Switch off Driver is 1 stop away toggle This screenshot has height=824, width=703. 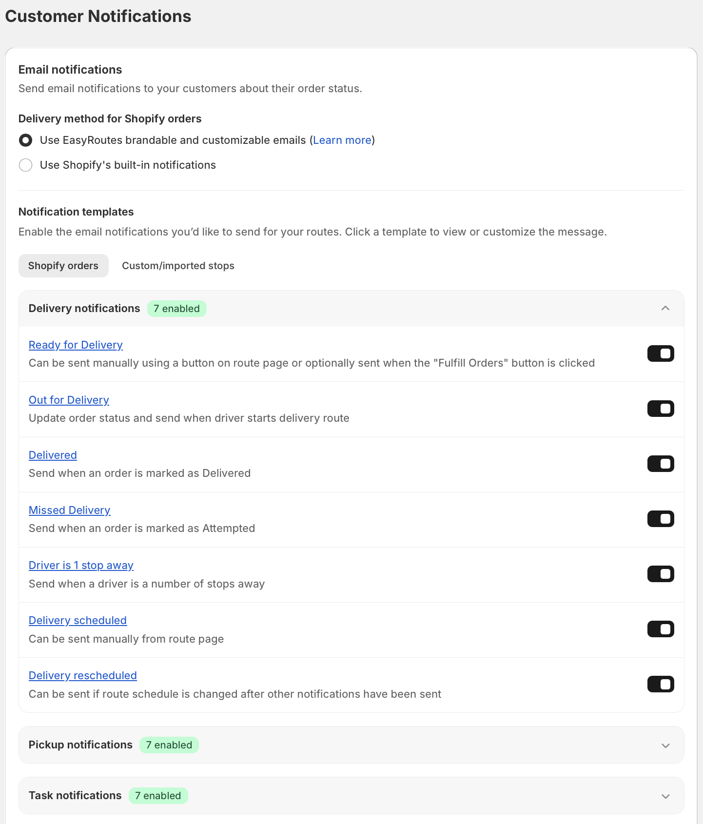pyautogui.click(x=661, y=574)
